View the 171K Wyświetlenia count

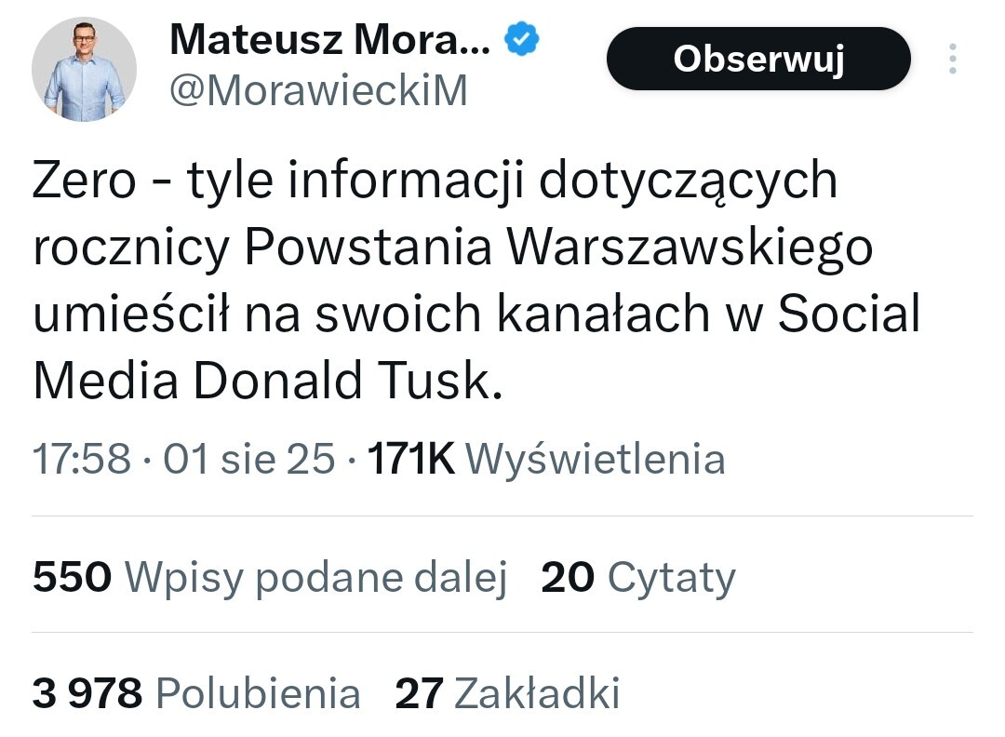coord(546,460)
